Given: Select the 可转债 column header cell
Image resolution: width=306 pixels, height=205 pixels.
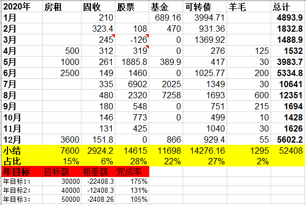Looking at the screenshot, I should 205,7.
